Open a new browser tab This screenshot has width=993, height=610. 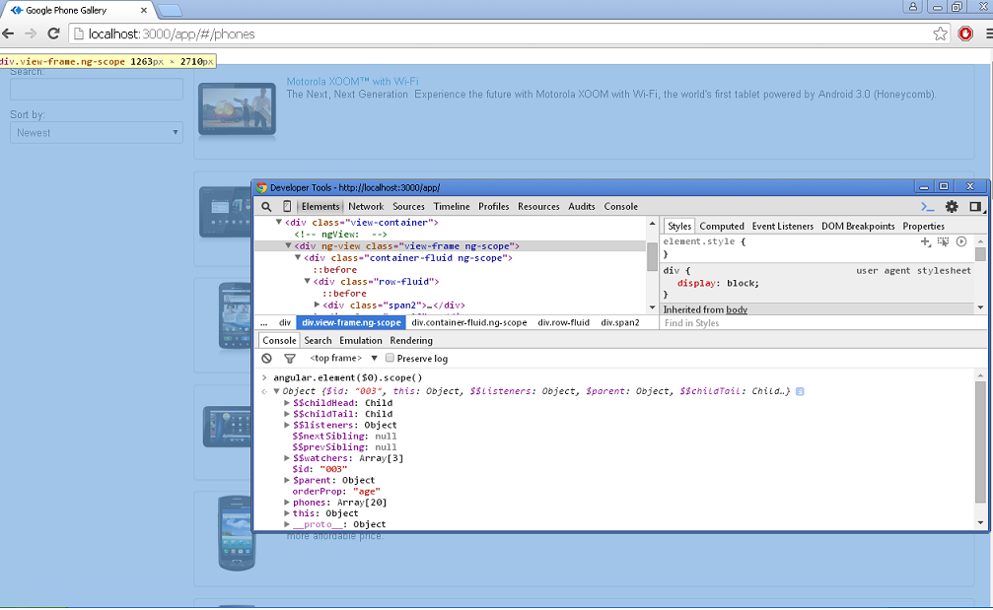point(170,10)
